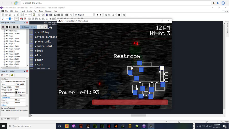Image resolution: width=229 pixels, height=129 pixels.
Task: Expand the Night 1 Screen tree node
Action: click(4, 33)
